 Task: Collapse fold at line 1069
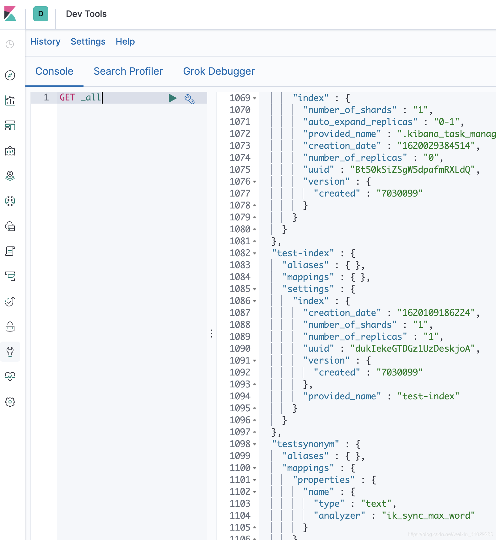[255, 98]
